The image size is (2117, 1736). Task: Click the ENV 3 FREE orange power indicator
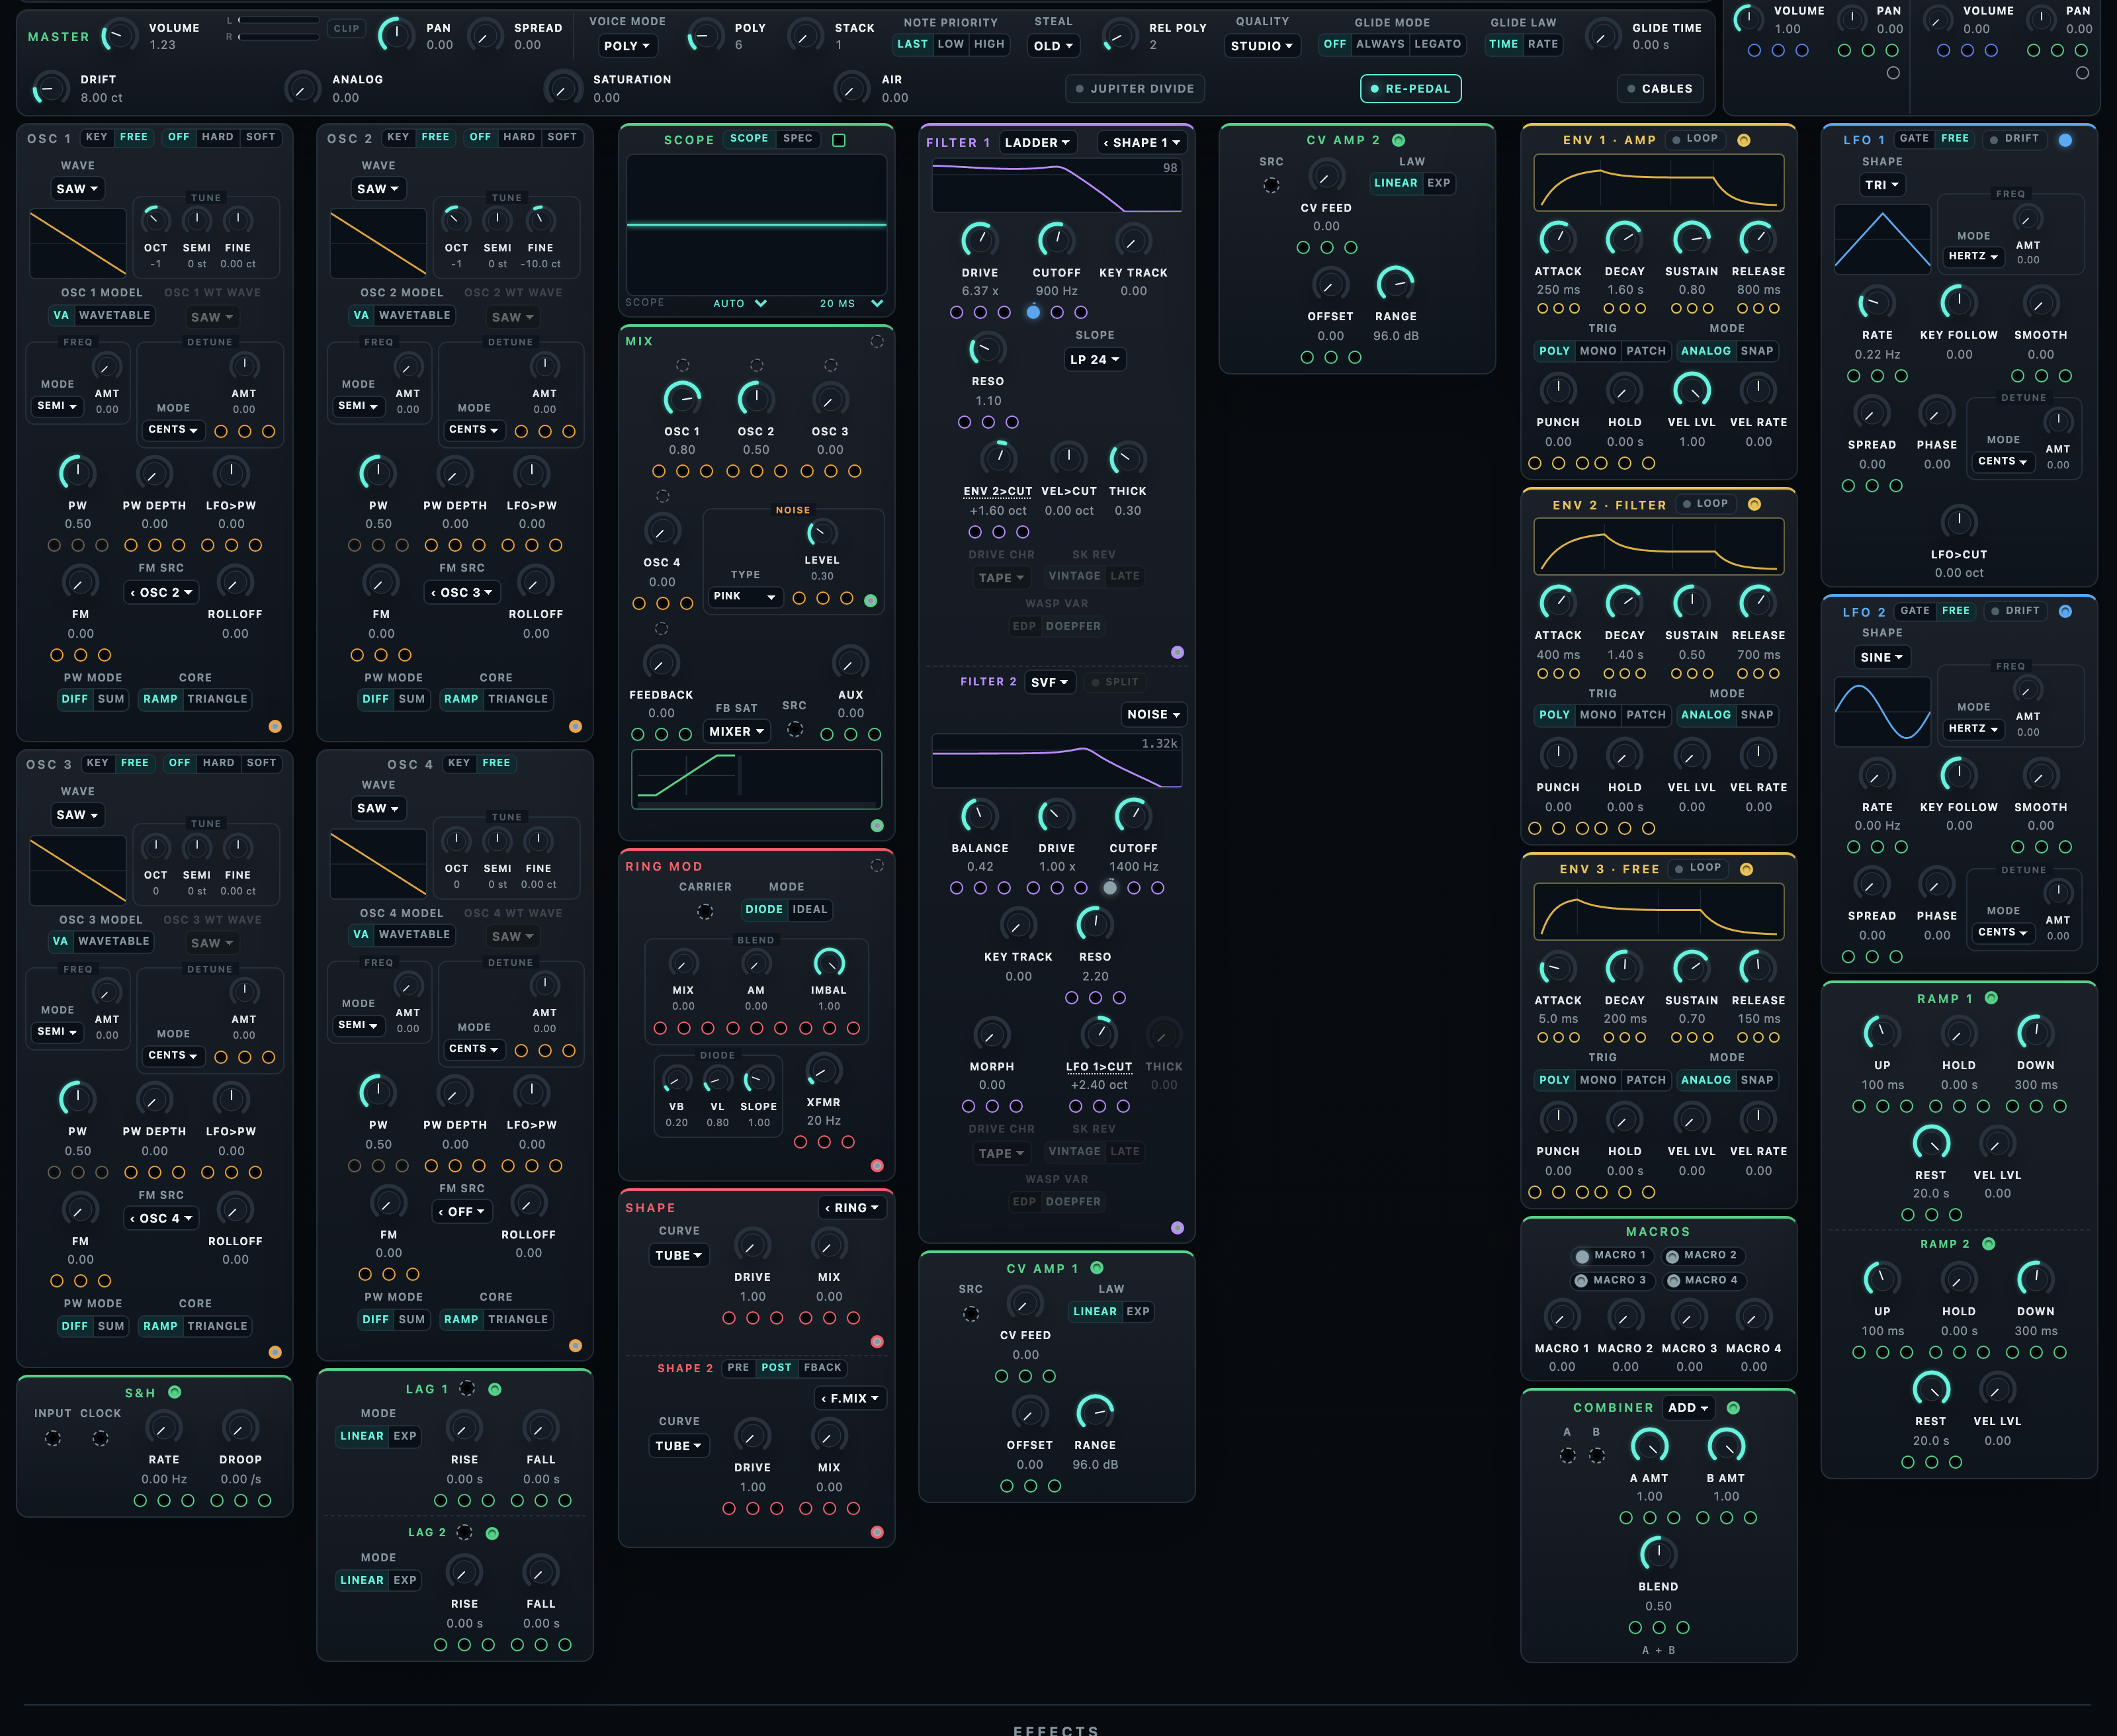1746,869
